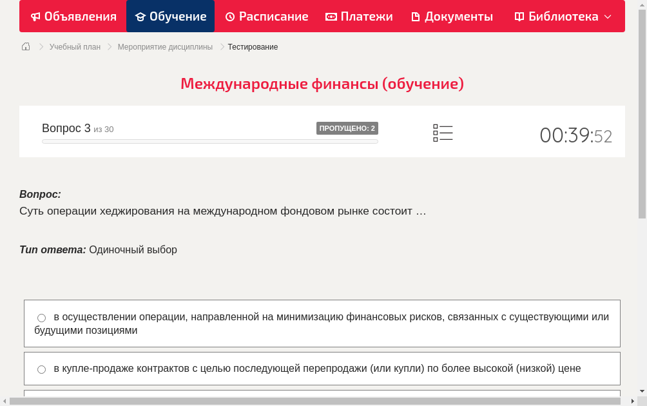Follow the Мероприятие дисциплины breadcrumb link
This screenshot has width=647, height=406.
[165, 47]
